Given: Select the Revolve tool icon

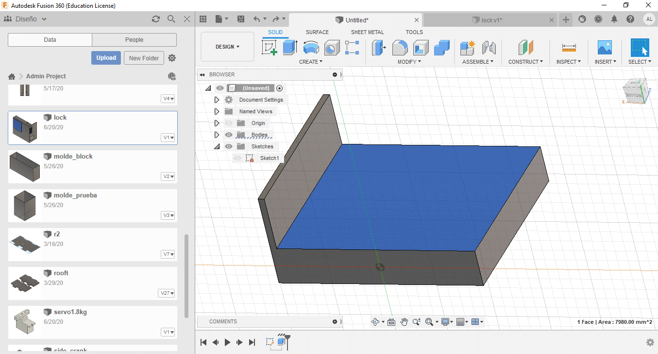Looking at the screenshot, I should 311,48.
